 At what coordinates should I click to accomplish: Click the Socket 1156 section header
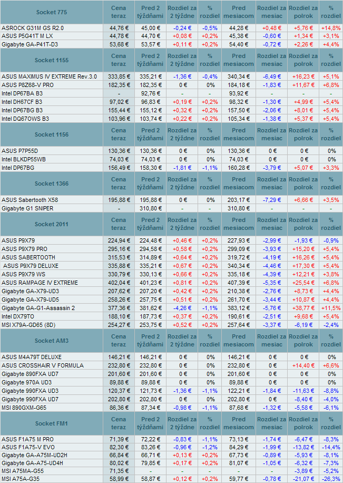point(52,134)
